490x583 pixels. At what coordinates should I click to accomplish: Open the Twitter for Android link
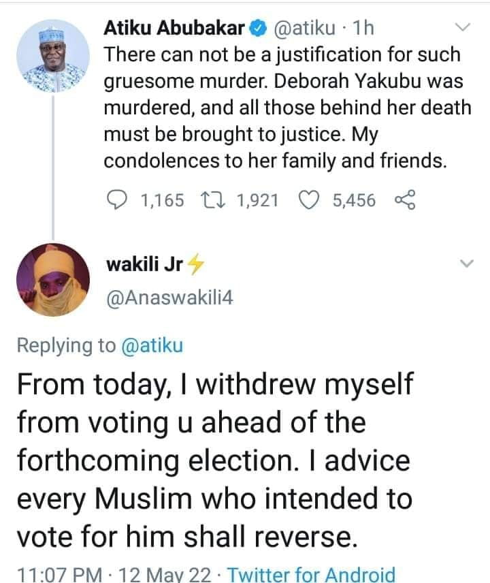(311, 574)
